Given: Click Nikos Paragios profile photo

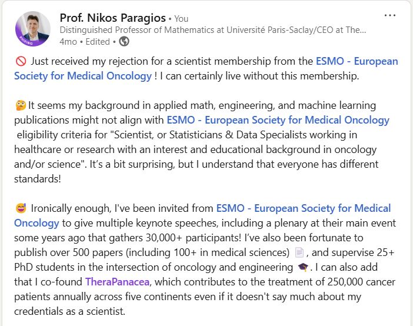Looking at the screenshot, I should click(x=33, y=28).
